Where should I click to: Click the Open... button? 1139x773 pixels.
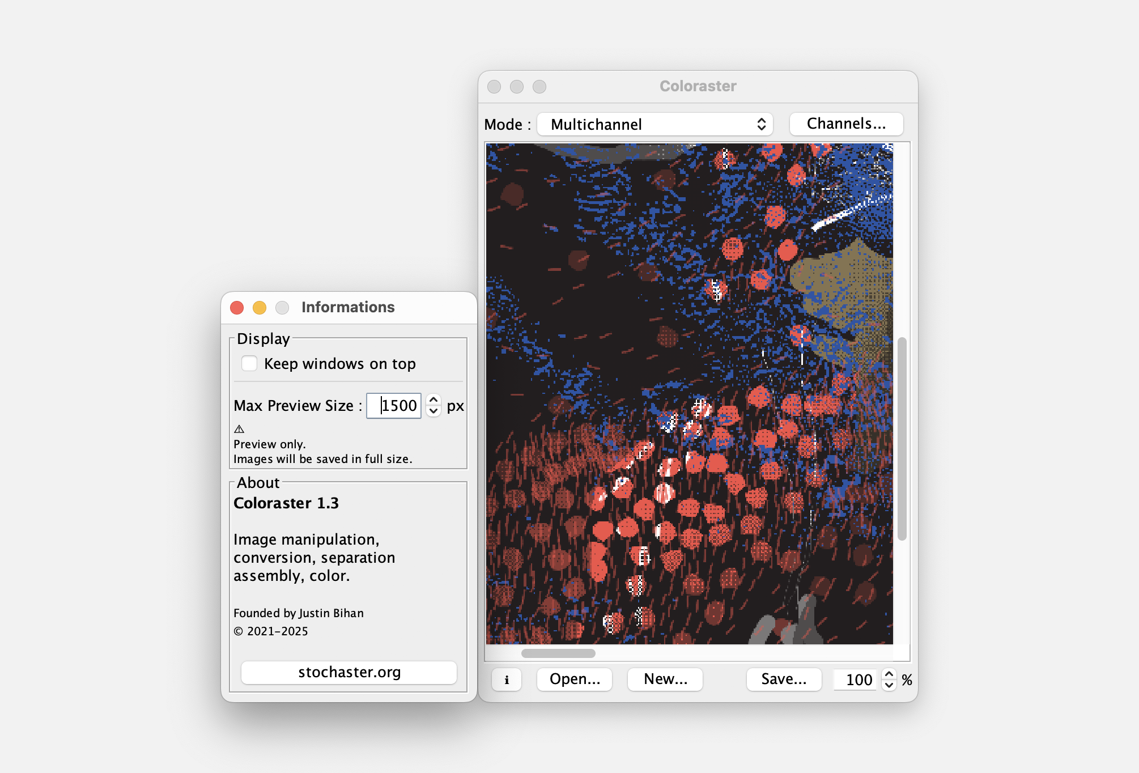pyautogui.click(x=574, y=679)
